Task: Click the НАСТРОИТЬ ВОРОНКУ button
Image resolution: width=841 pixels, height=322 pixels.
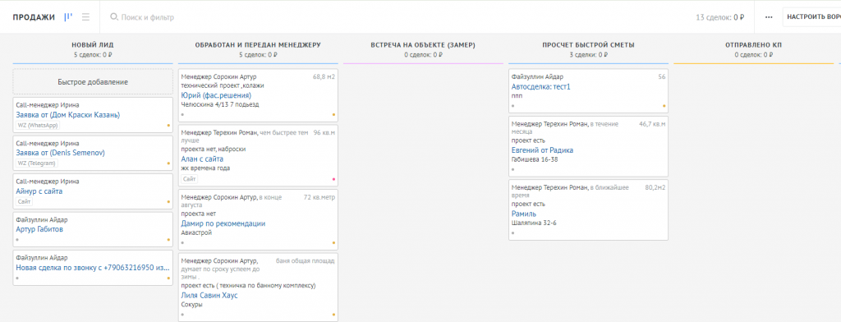Action: pyautogui.click(x=813, y=17)
